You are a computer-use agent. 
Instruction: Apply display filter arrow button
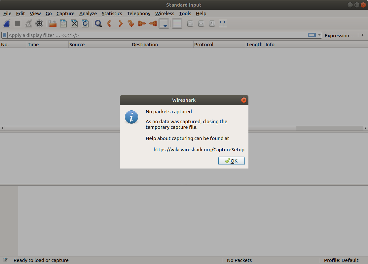[x=312, y=35]
